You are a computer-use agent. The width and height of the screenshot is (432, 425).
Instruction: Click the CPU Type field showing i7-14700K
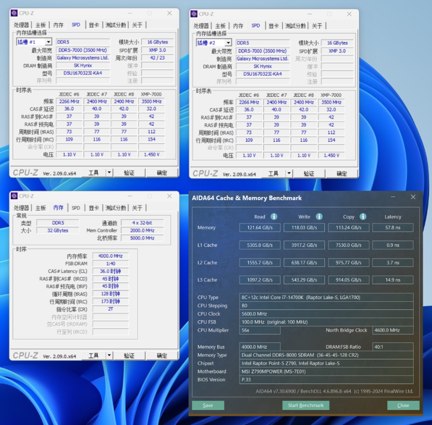tap(326, 297)
